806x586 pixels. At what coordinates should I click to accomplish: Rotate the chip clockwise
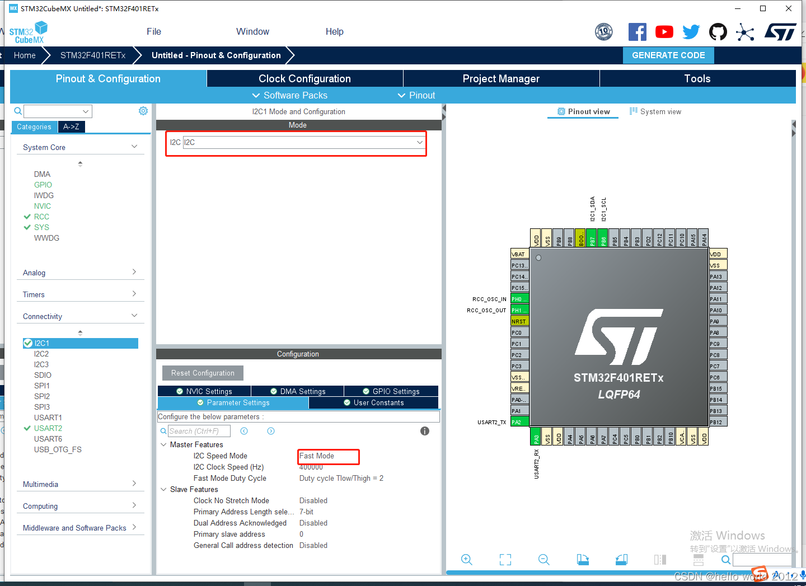click(x=582, y=559)
